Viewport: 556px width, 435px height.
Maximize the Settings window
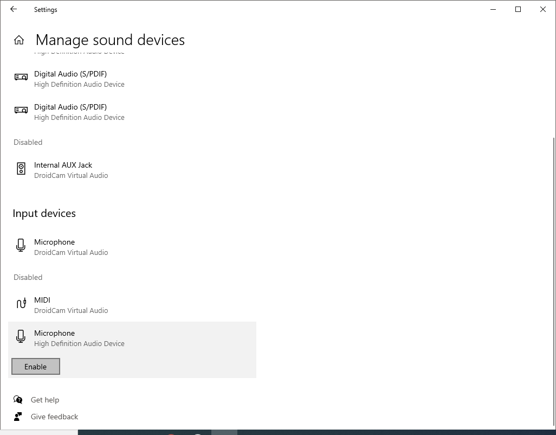coord(518,9)
